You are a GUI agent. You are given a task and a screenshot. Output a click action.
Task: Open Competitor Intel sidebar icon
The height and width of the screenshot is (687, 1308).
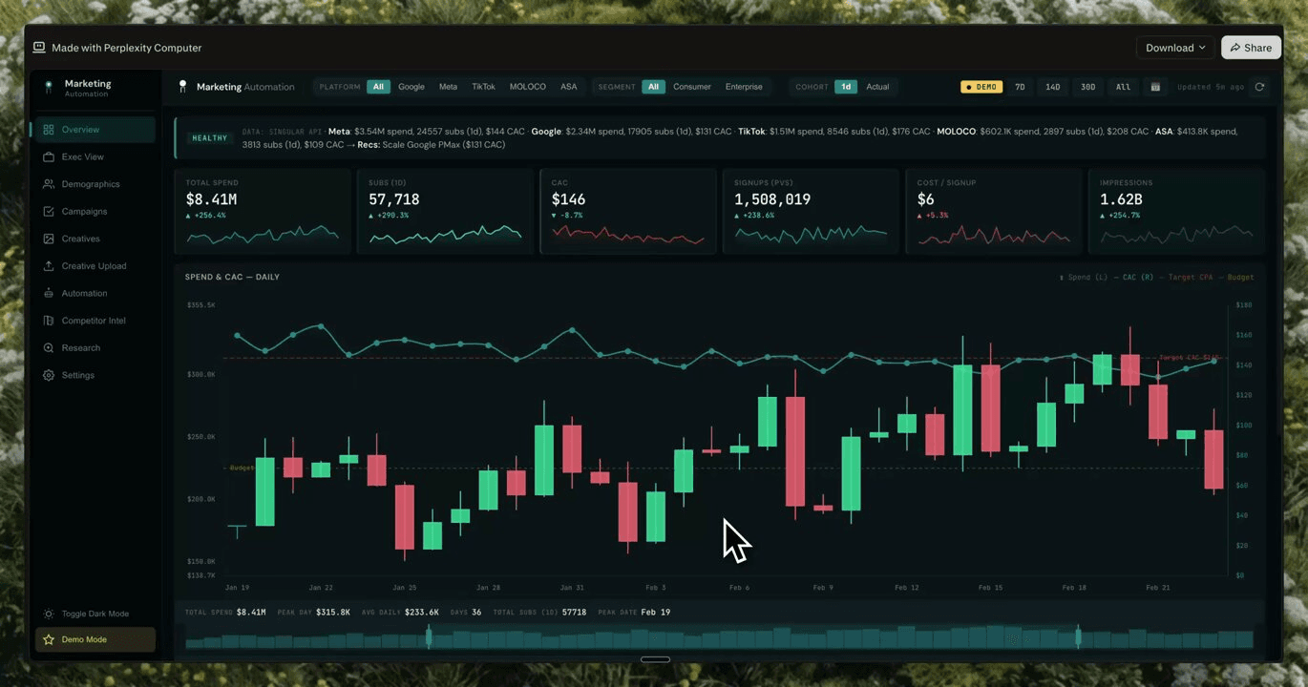[49, 321]
